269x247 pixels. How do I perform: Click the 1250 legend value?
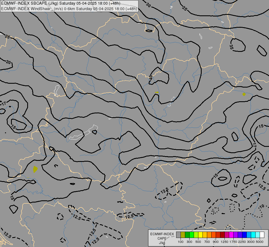click(224, 242)
